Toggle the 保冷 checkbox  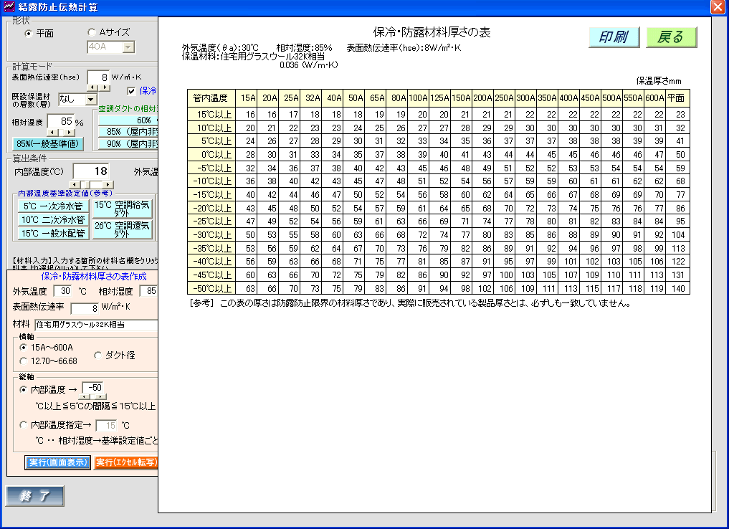(131, 91)
